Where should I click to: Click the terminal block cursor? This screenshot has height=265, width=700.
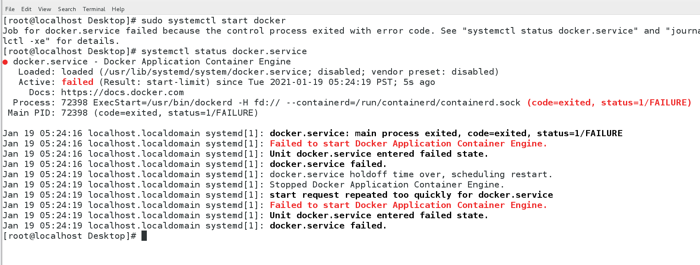tap(145, 235)
